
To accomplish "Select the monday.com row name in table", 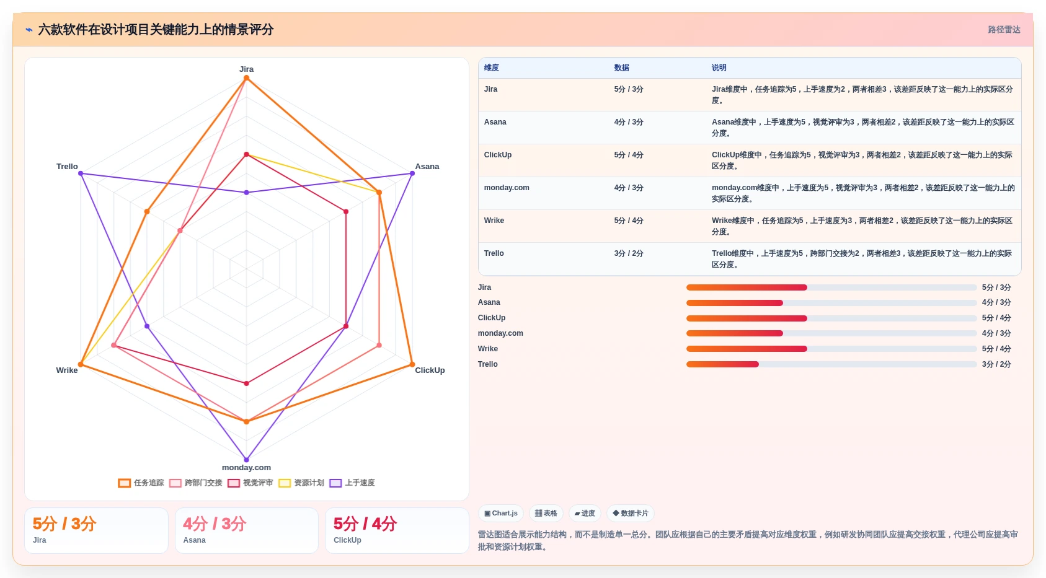I will click(507, 188).
